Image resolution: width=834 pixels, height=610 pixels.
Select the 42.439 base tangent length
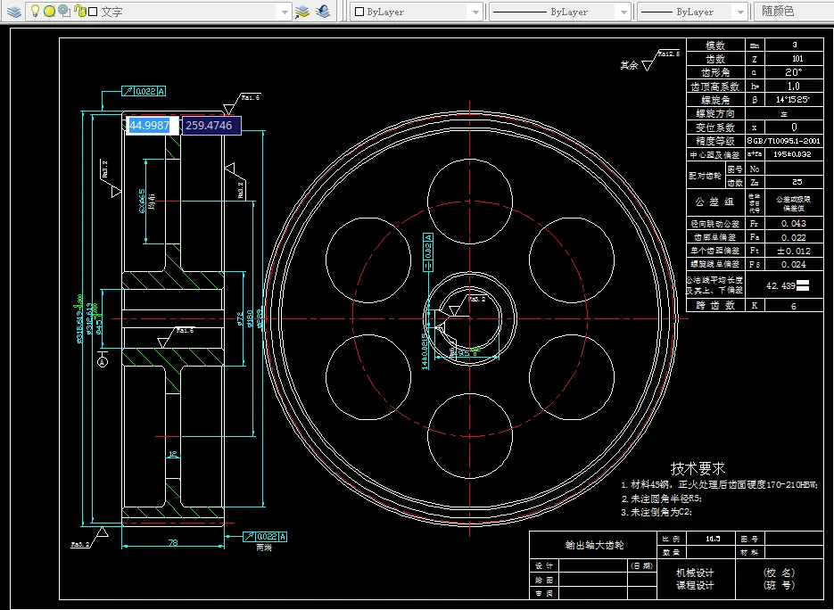[780, 285]
